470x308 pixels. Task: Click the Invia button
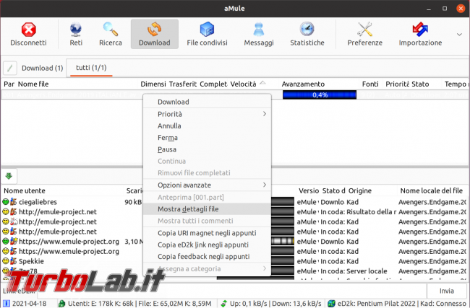(x=446, y=291)
